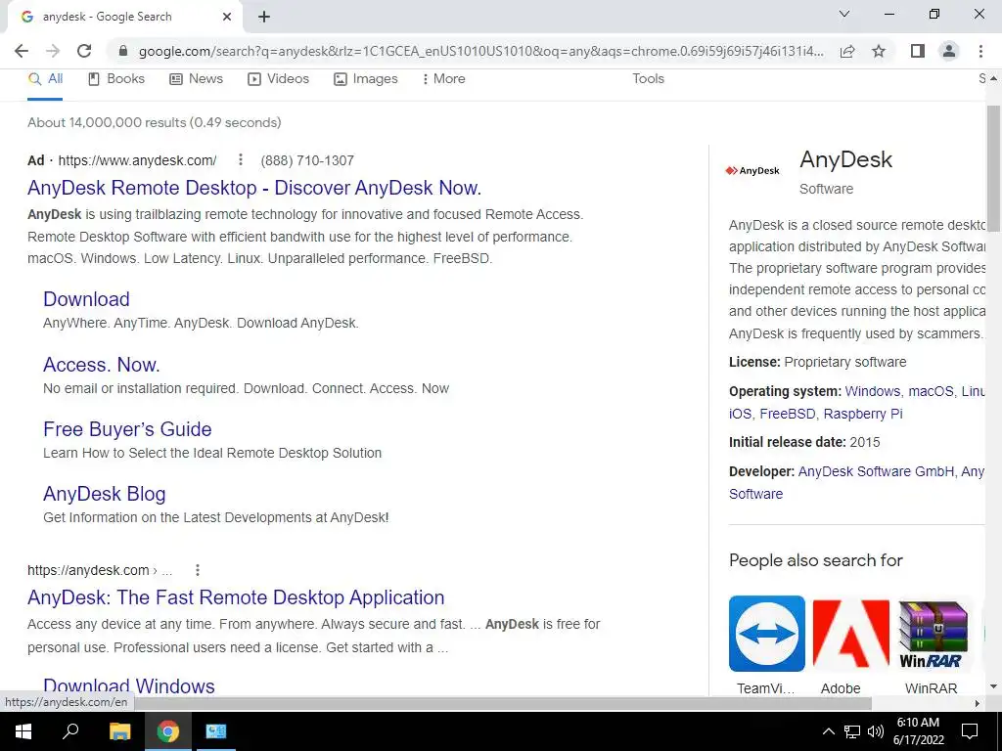Open the tab search chevron
The image size is (1002, 751).
(x=844, y=14)
